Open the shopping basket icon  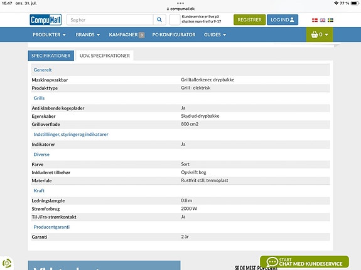pos(315,34)
